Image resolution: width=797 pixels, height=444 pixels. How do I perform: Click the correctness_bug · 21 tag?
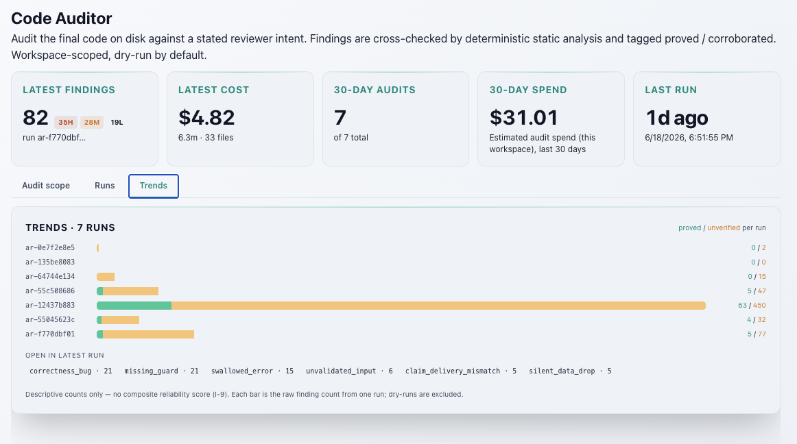71,371
